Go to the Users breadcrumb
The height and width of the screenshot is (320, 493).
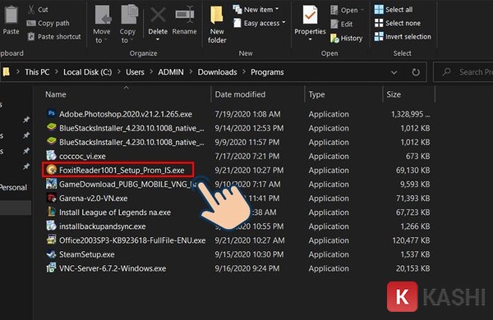point(135,72)
